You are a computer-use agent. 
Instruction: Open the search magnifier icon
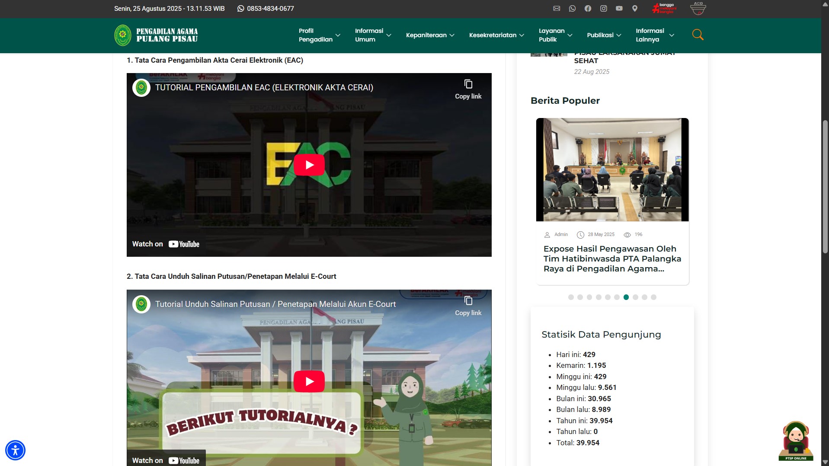click(698, 35)
